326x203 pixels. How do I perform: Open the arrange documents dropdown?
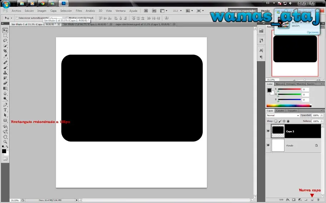coord(189,11)
